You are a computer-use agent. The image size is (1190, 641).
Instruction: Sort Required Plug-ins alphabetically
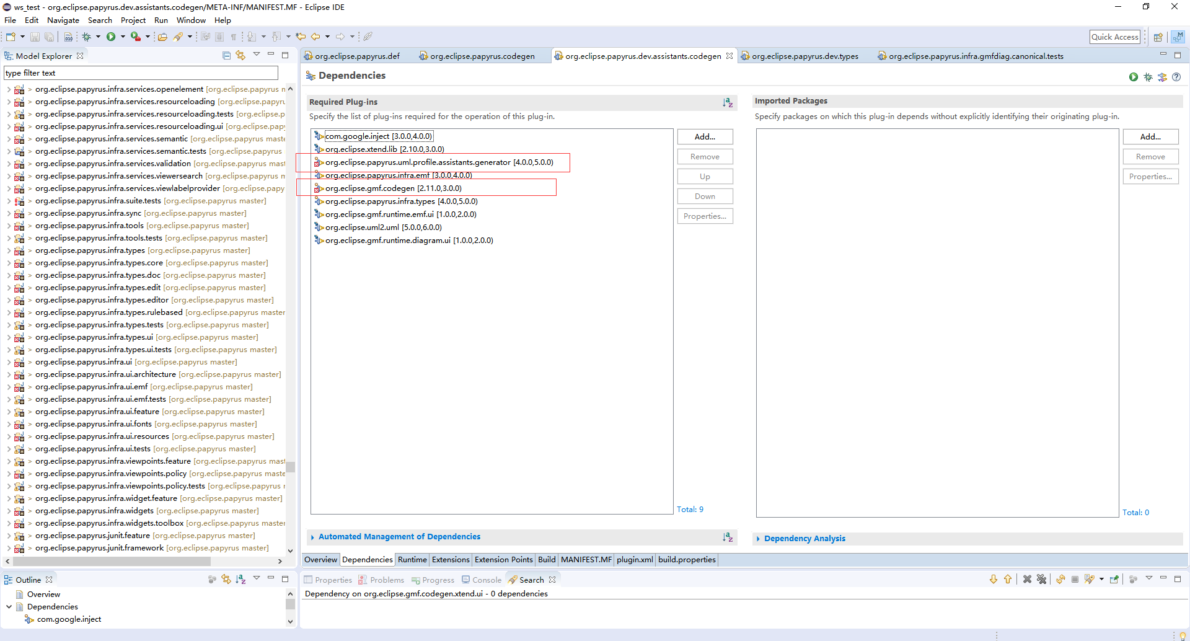728,102
